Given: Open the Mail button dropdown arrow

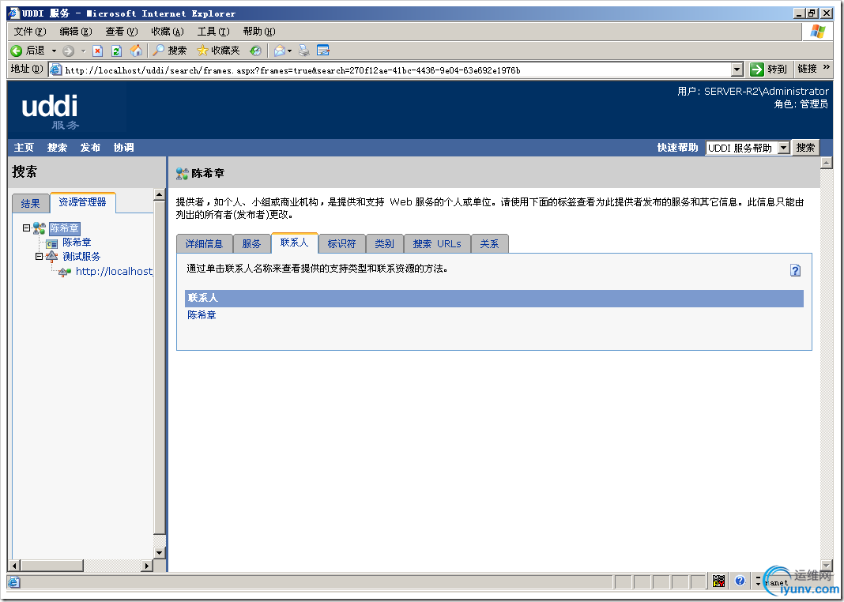Looking at the screenshot, I should (289, 51).
